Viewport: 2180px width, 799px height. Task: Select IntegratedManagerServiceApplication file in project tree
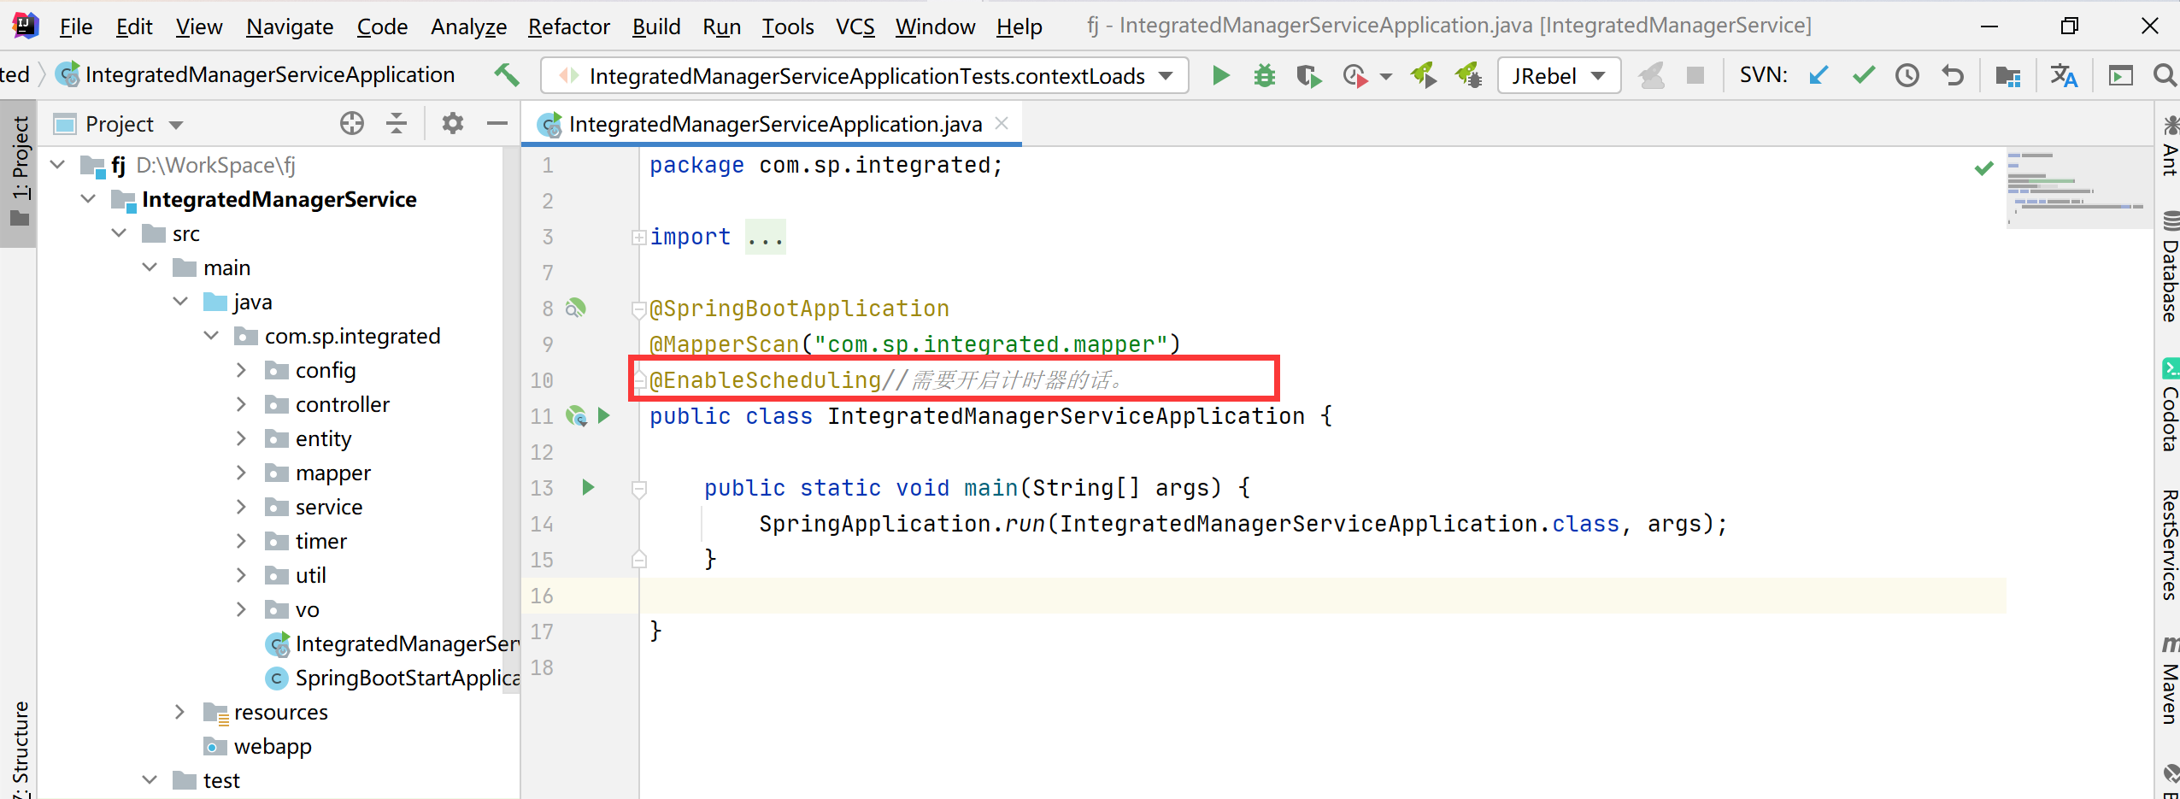[x=393, y=643]
